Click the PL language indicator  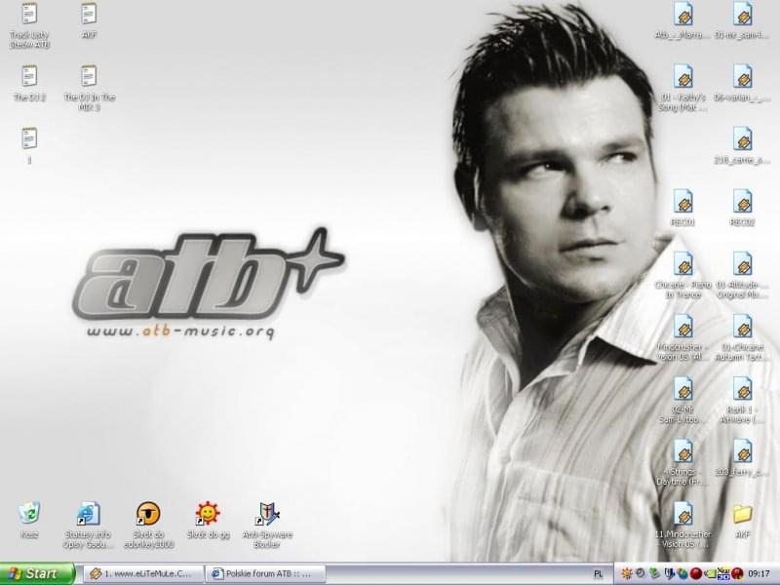[x=599, y=574]
